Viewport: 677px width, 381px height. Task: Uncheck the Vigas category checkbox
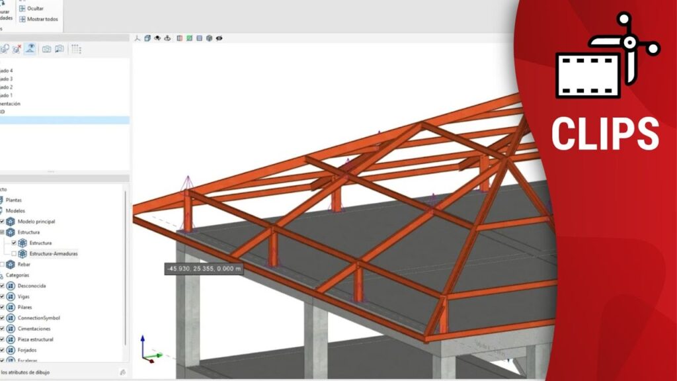pyautogui.click(x=2, y=297)
